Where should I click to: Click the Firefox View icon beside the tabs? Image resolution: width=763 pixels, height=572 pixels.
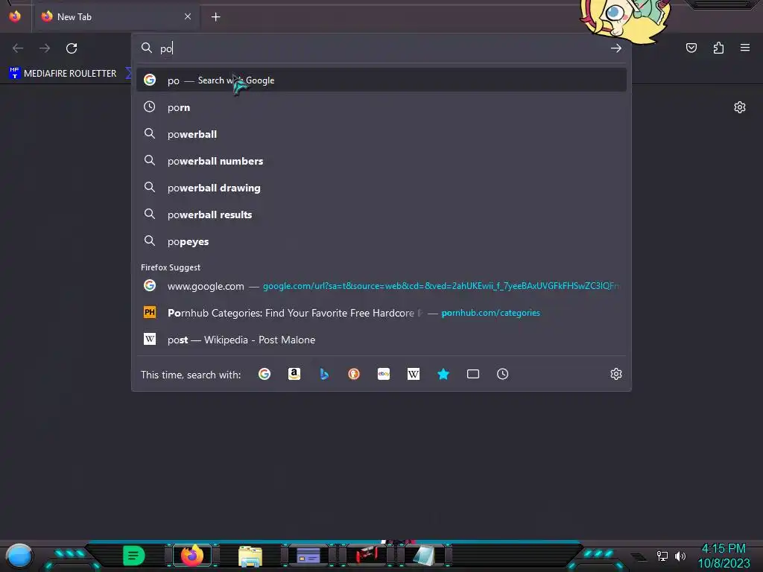click(x=15, y=16)
